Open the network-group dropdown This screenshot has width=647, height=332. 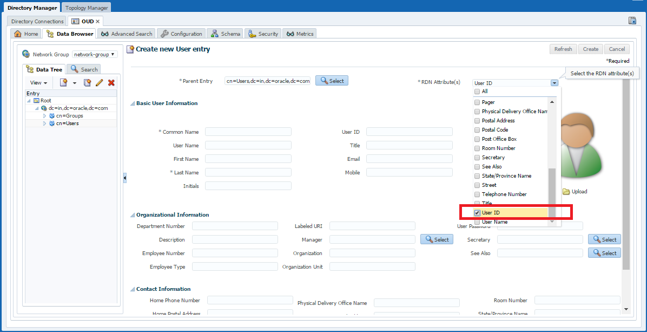(x=95, y=55)
